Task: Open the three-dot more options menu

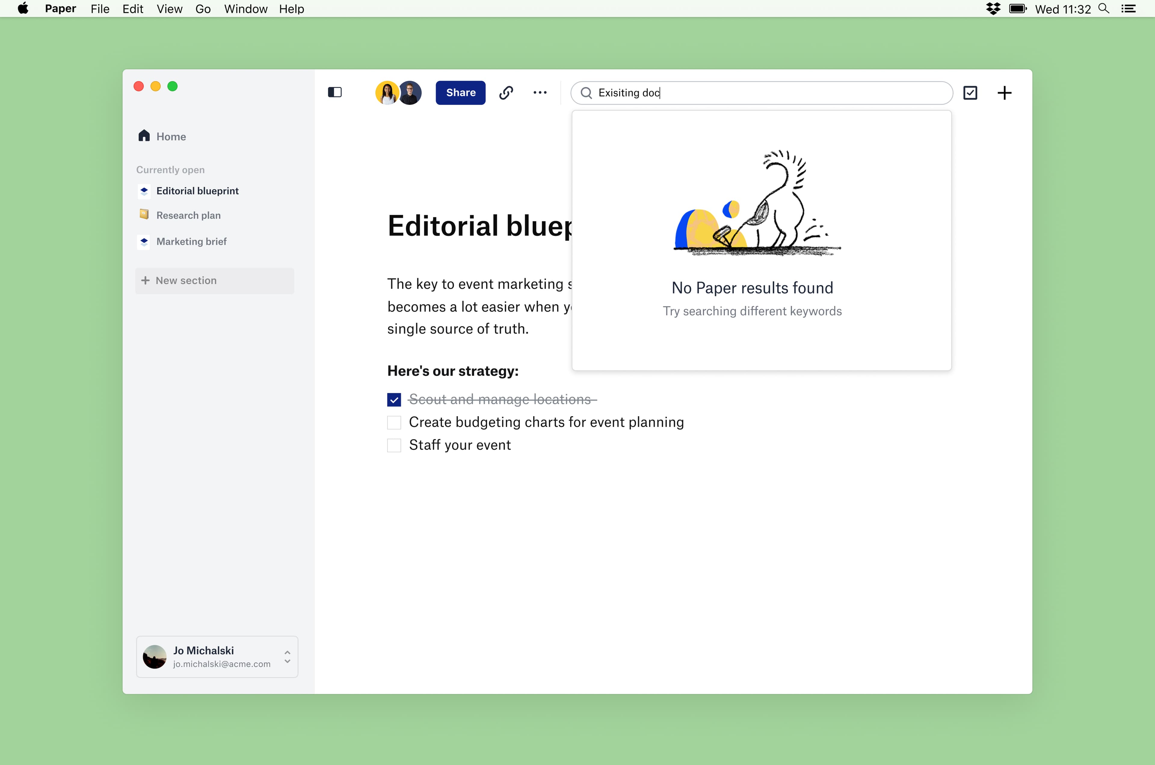Action: [x=540, y=92]
